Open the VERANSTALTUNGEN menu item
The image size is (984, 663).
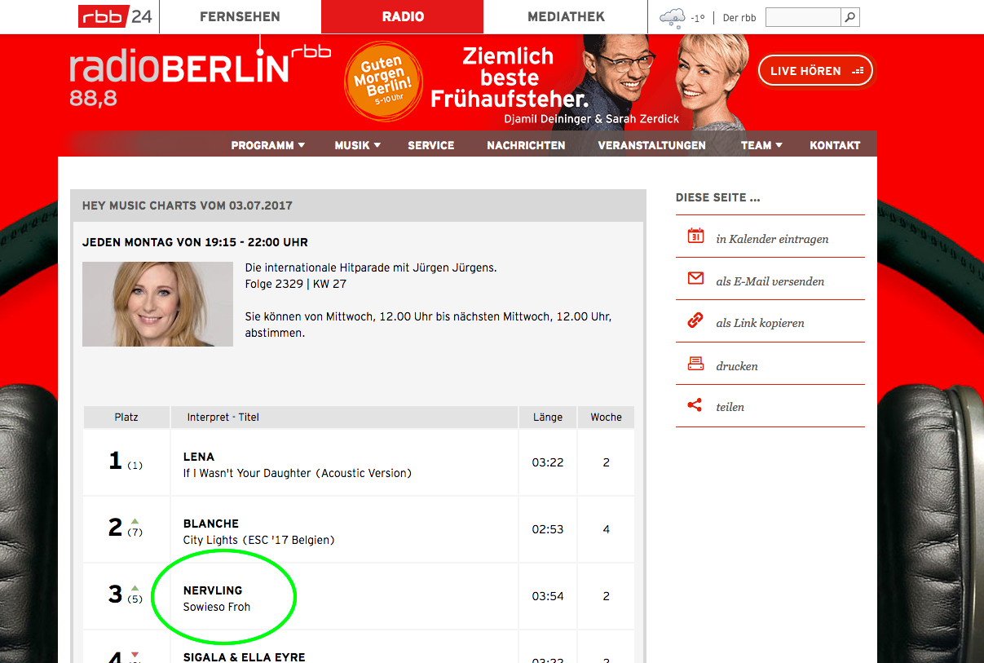pyautogui.click(x=652, y=145)
